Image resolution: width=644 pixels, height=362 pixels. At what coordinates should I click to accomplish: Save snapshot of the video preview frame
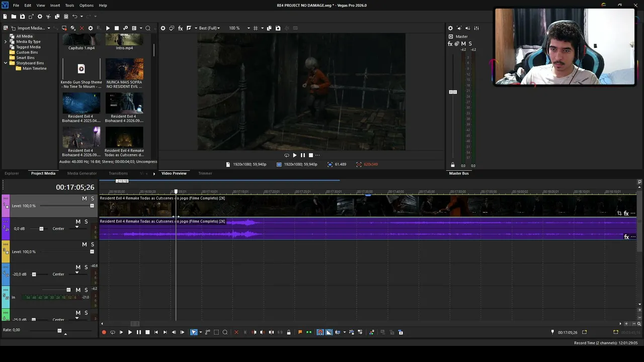[x=278, y=28]
